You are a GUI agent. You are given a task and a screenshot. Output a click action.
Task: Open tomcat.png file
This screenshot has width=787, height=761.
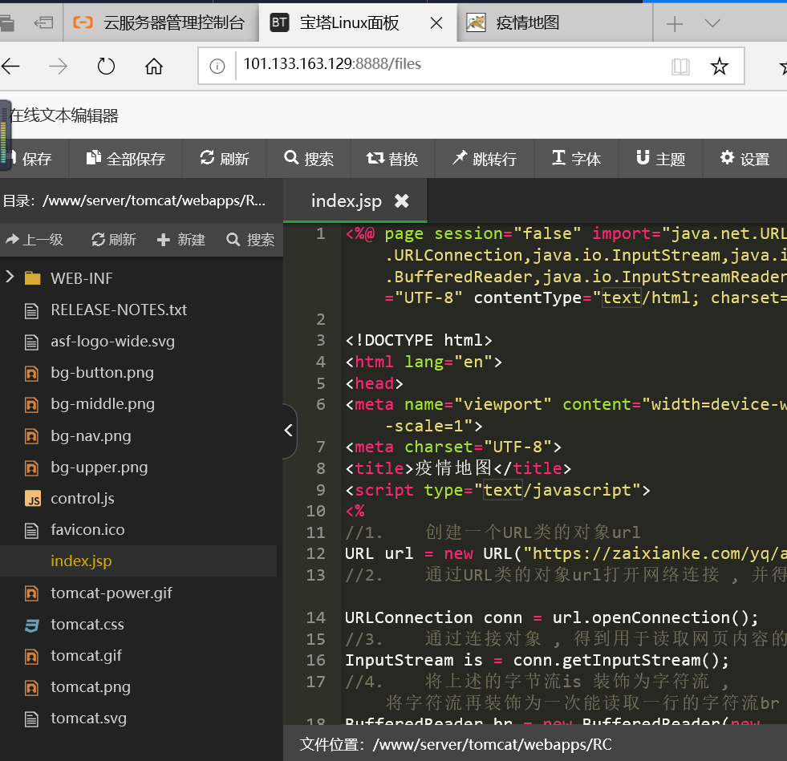(91, 687)
